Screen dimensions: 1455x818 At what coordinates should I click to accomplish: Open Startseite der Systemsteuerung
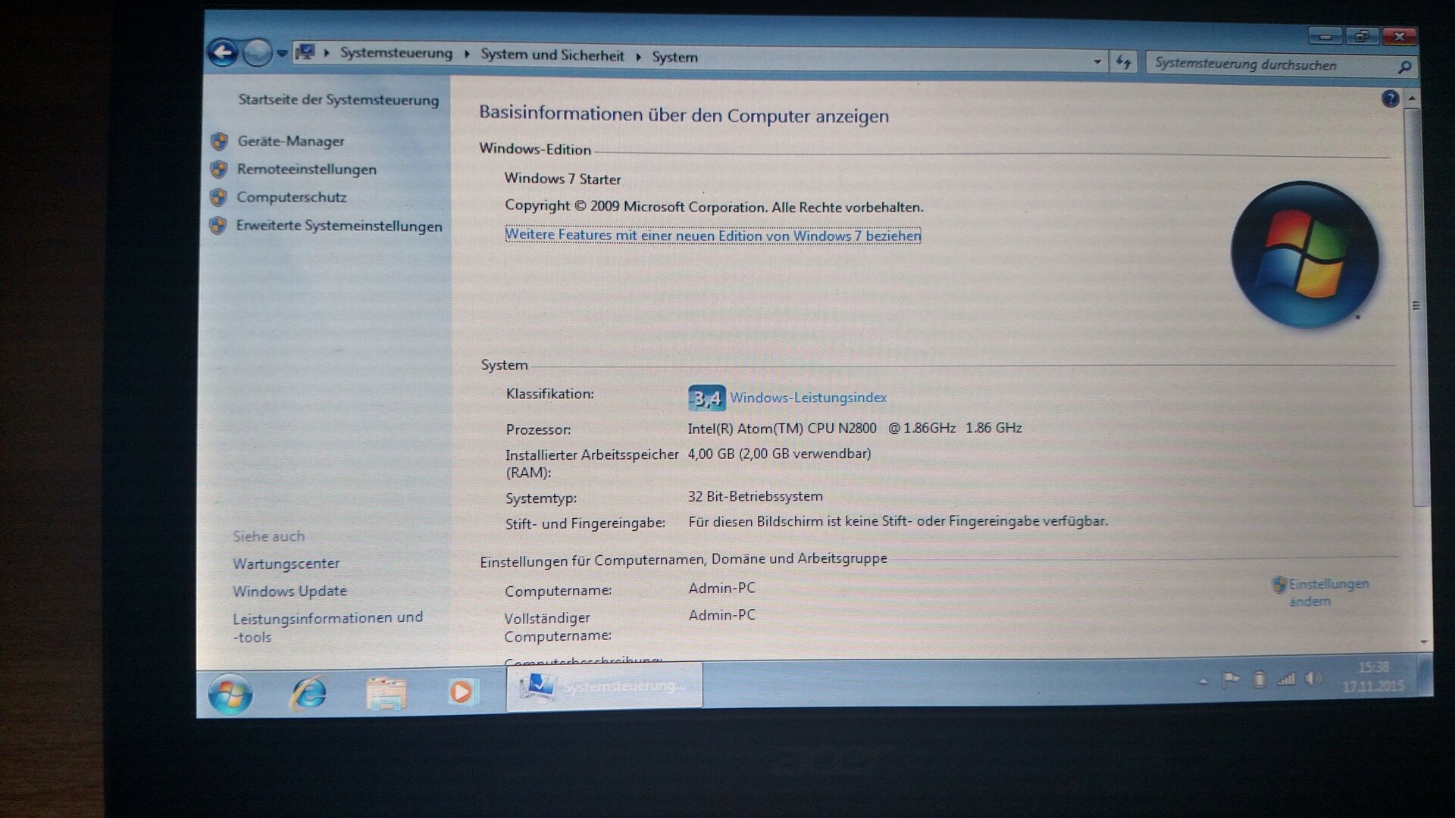pos(339,100)
